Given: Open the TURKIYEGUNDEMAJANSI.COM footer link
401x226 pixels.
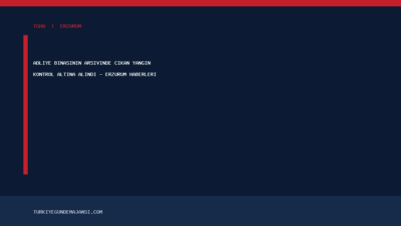Looking at the screenshot, I should (68, 212).
